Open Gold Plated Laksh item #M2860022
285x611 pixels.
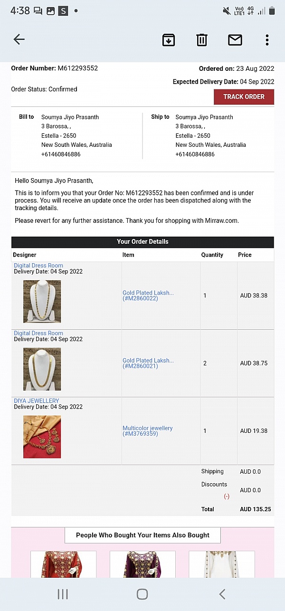[x=148, y=296]
